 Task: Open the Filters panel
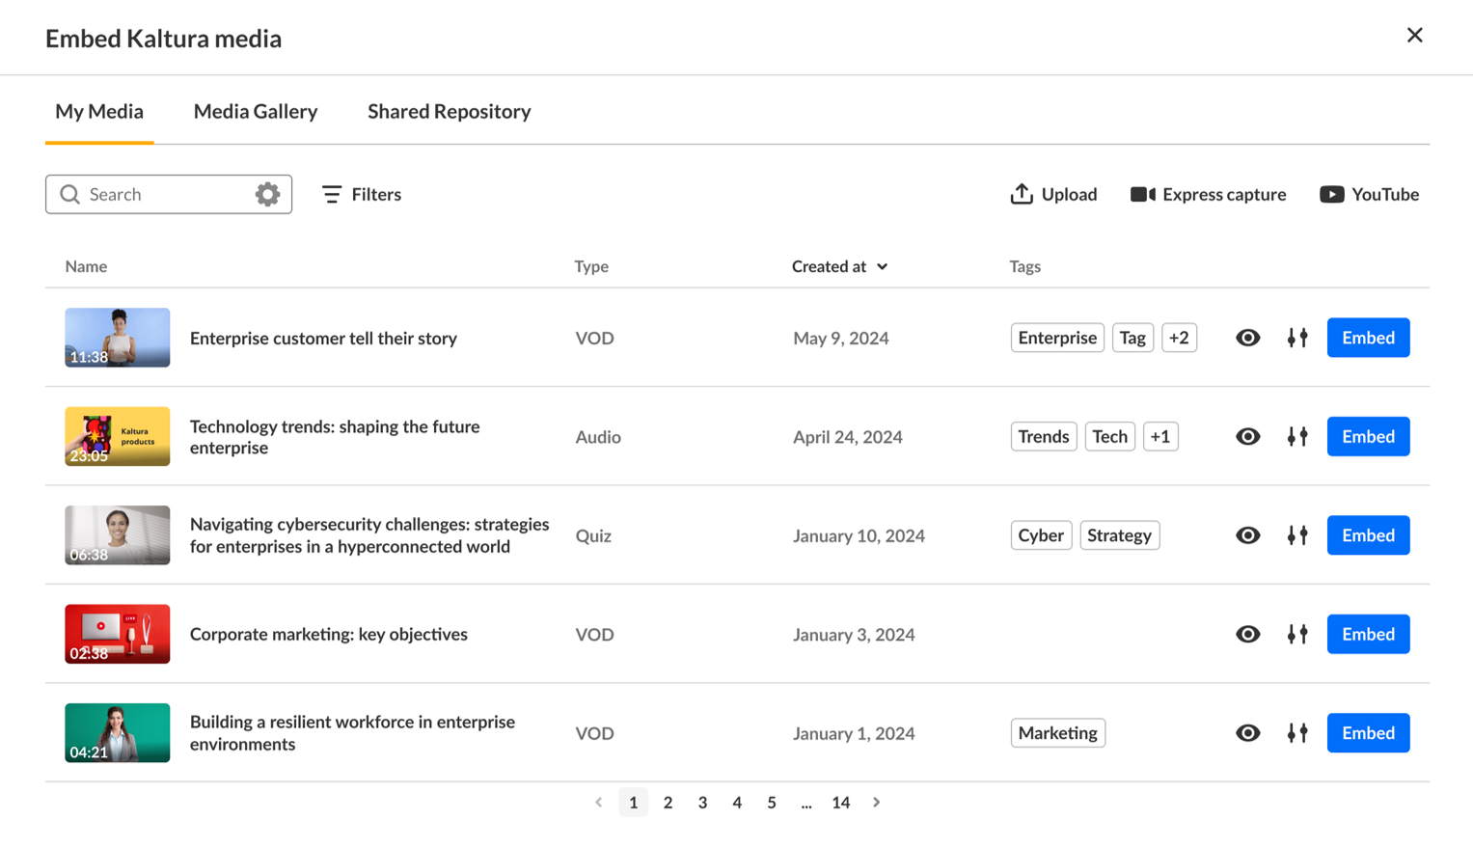pos(362,194)
